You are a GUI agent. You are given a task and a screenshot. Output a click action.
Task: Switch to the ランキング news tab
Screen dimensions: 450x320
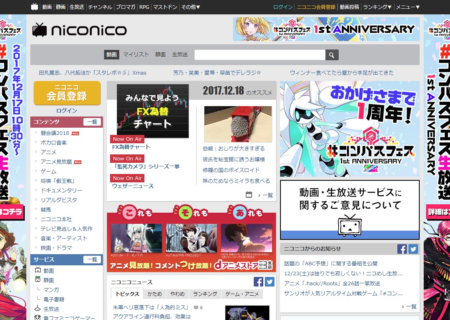coord(205,294)
